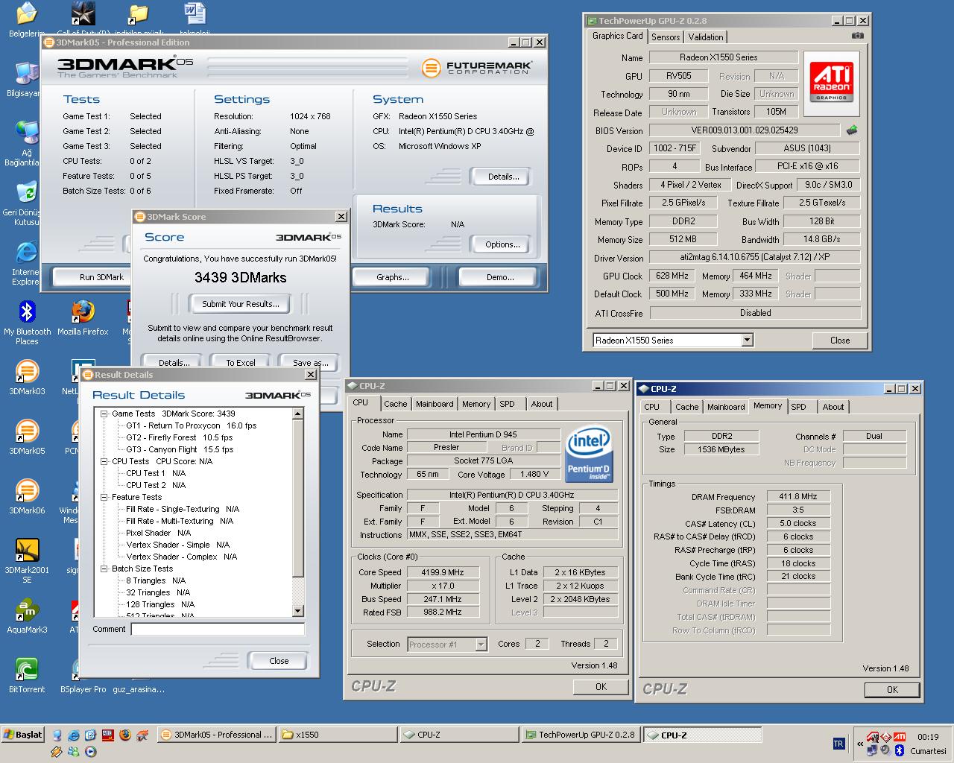Click the Result Details vertical scrollbar thumb

pyautogui.click(x=298, y=498)
